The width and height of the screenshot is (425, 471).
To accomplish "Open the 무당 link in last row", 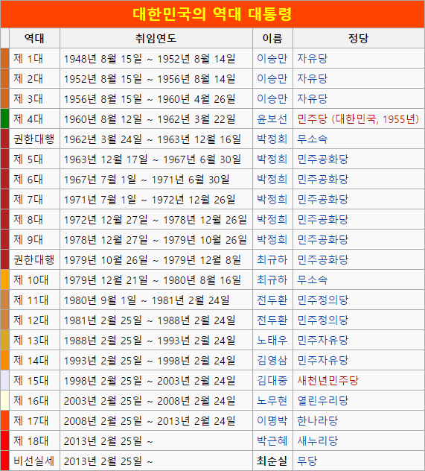I will 307,461.
